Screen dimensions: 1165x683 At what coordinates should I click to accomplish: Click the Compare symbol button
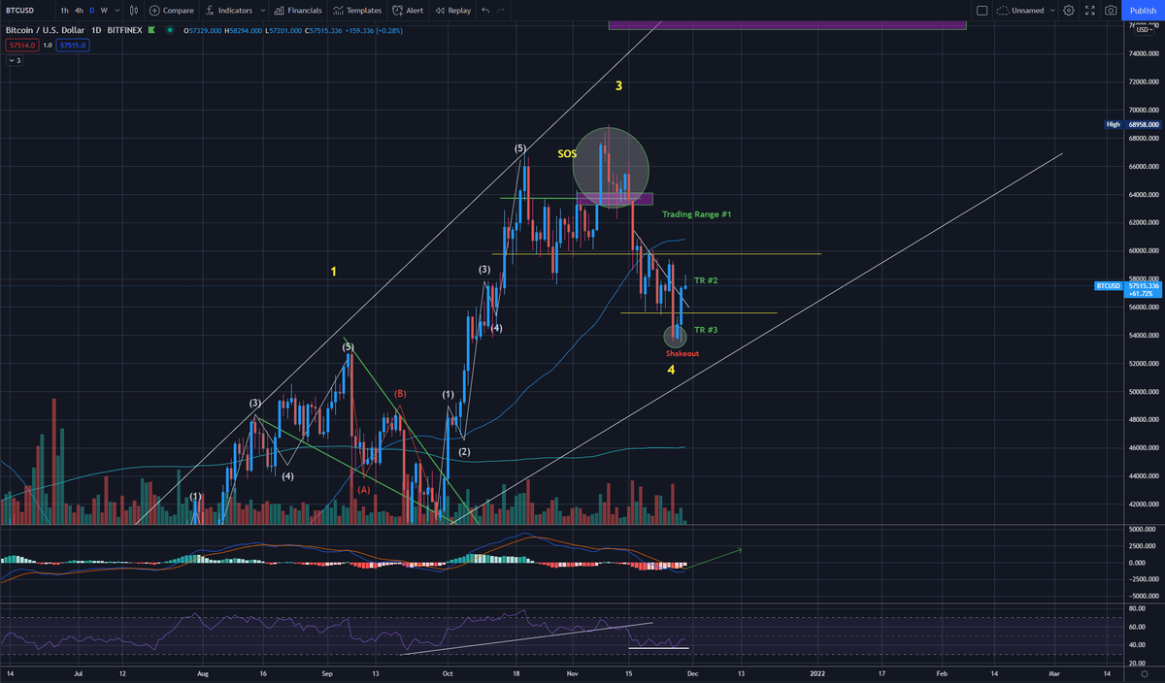pyautogui.click(x=172, y=10)
